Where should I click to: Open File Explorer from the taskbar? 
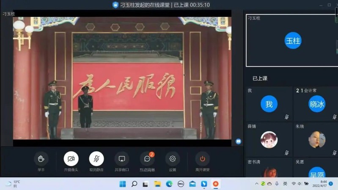click(x=157, y=184)
